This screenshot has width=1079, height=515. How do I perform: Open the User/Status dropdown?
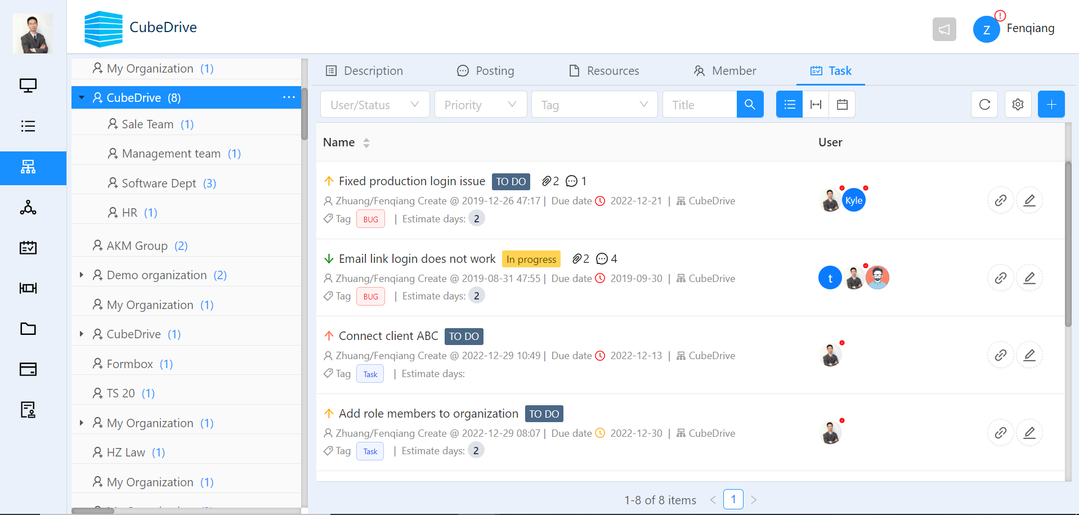375,104
